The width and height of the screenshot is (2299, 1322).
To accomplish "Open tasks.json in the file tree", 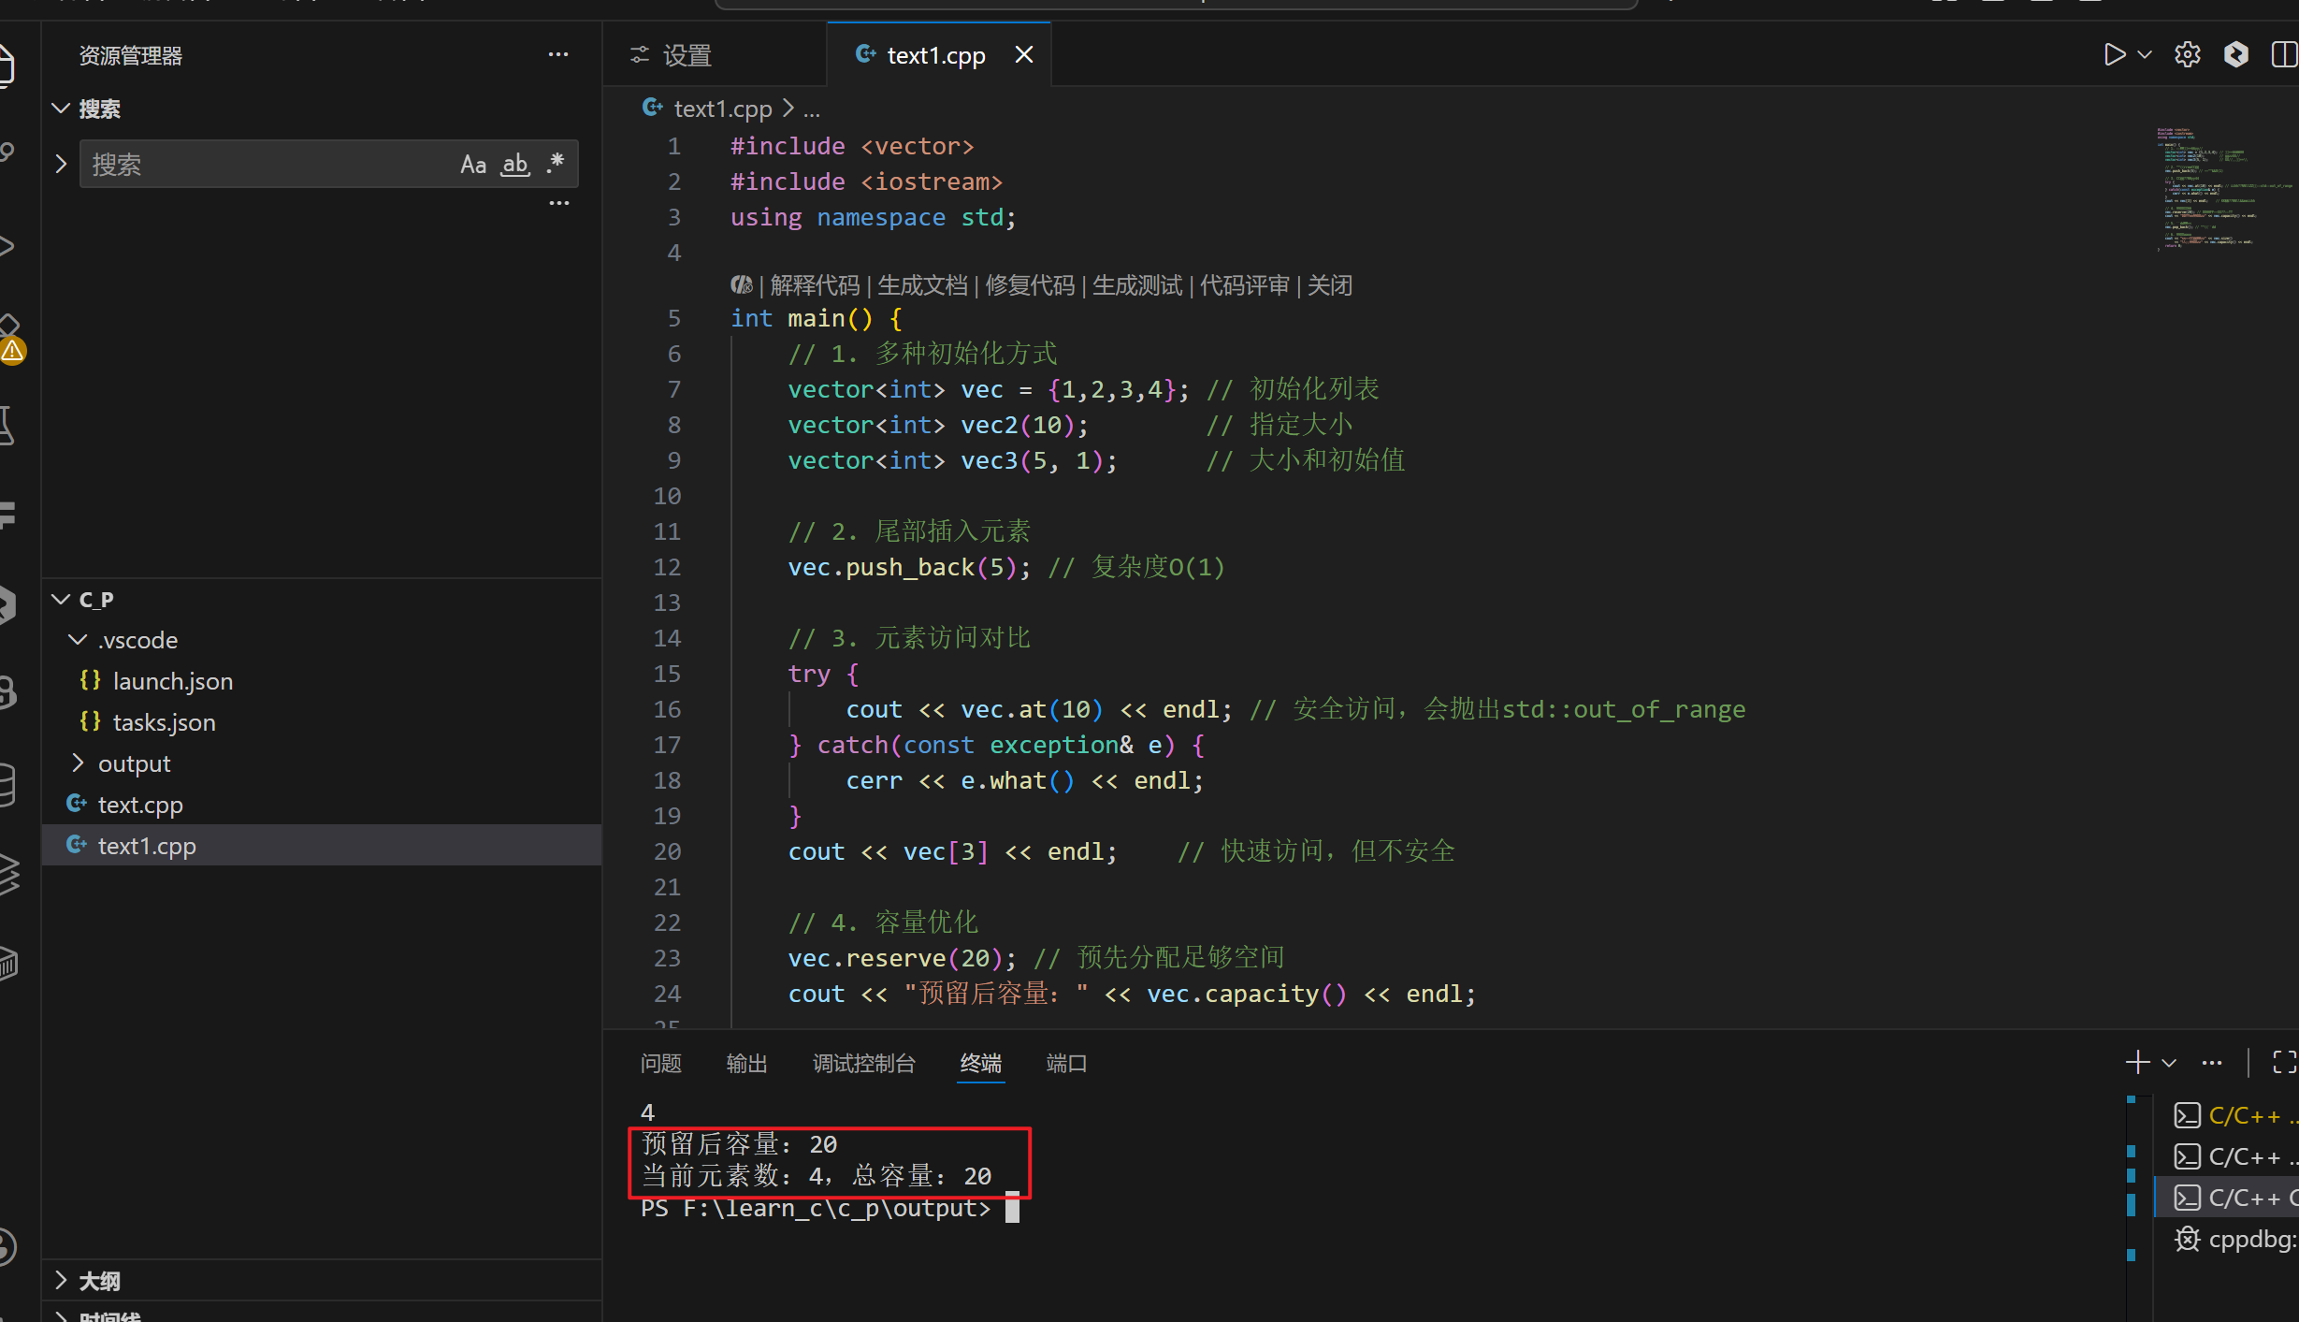I will point(164,722).
